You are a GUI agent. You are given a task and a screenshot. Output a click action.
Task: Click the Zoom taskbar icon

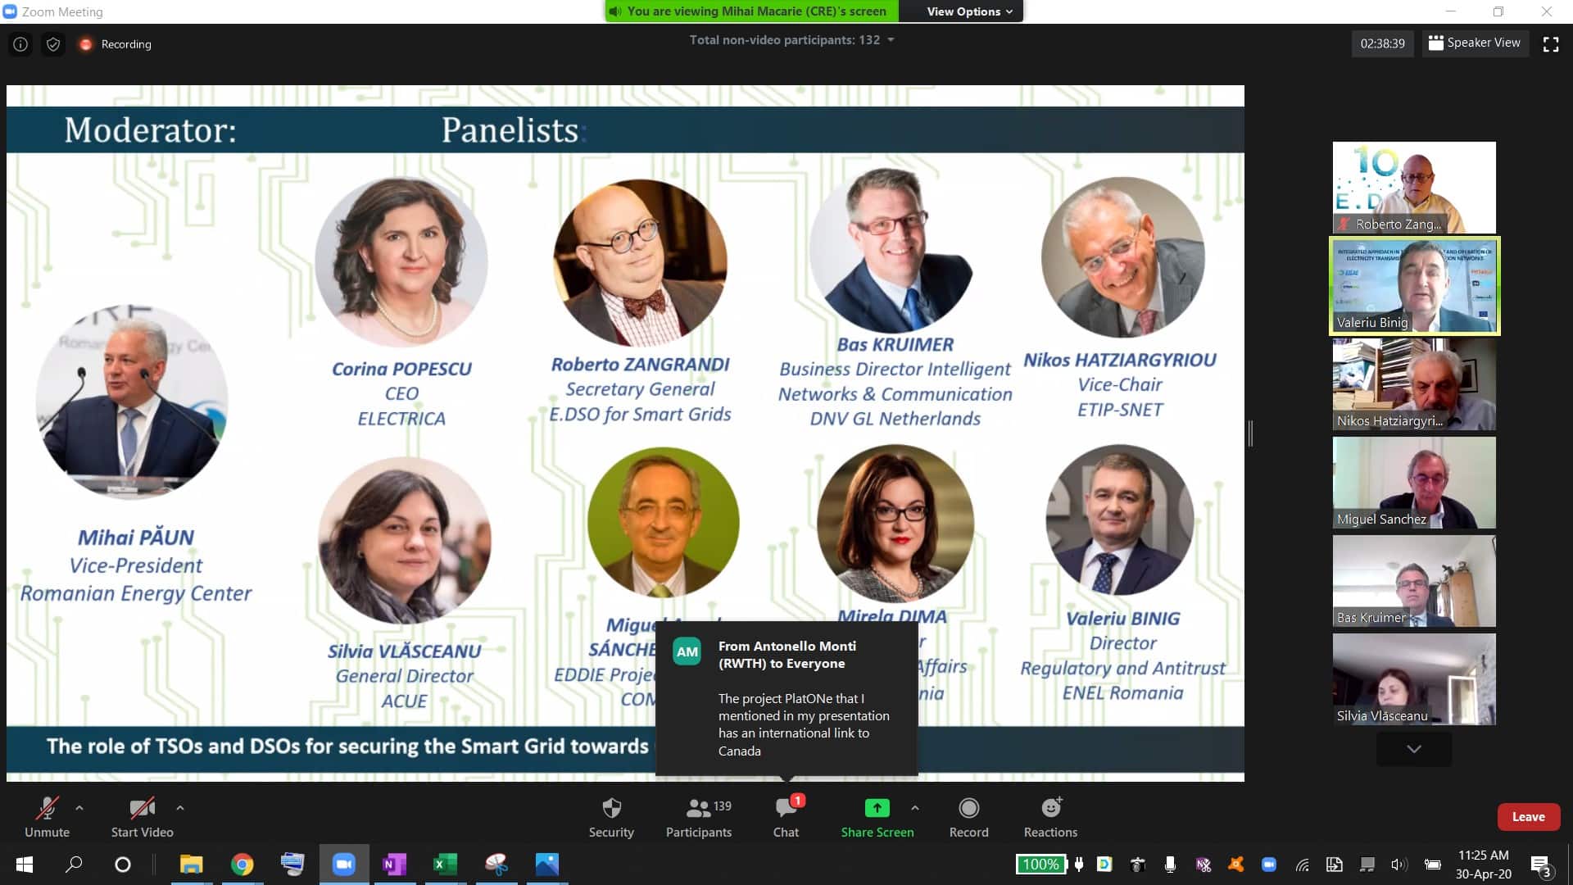tap(343, 865)
